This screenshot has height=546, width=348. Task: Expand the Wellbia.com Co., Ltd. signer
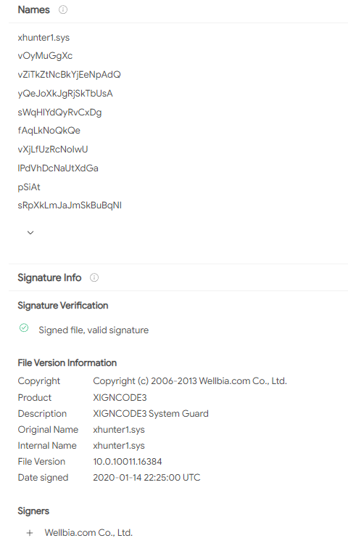(x=30, y=533)
